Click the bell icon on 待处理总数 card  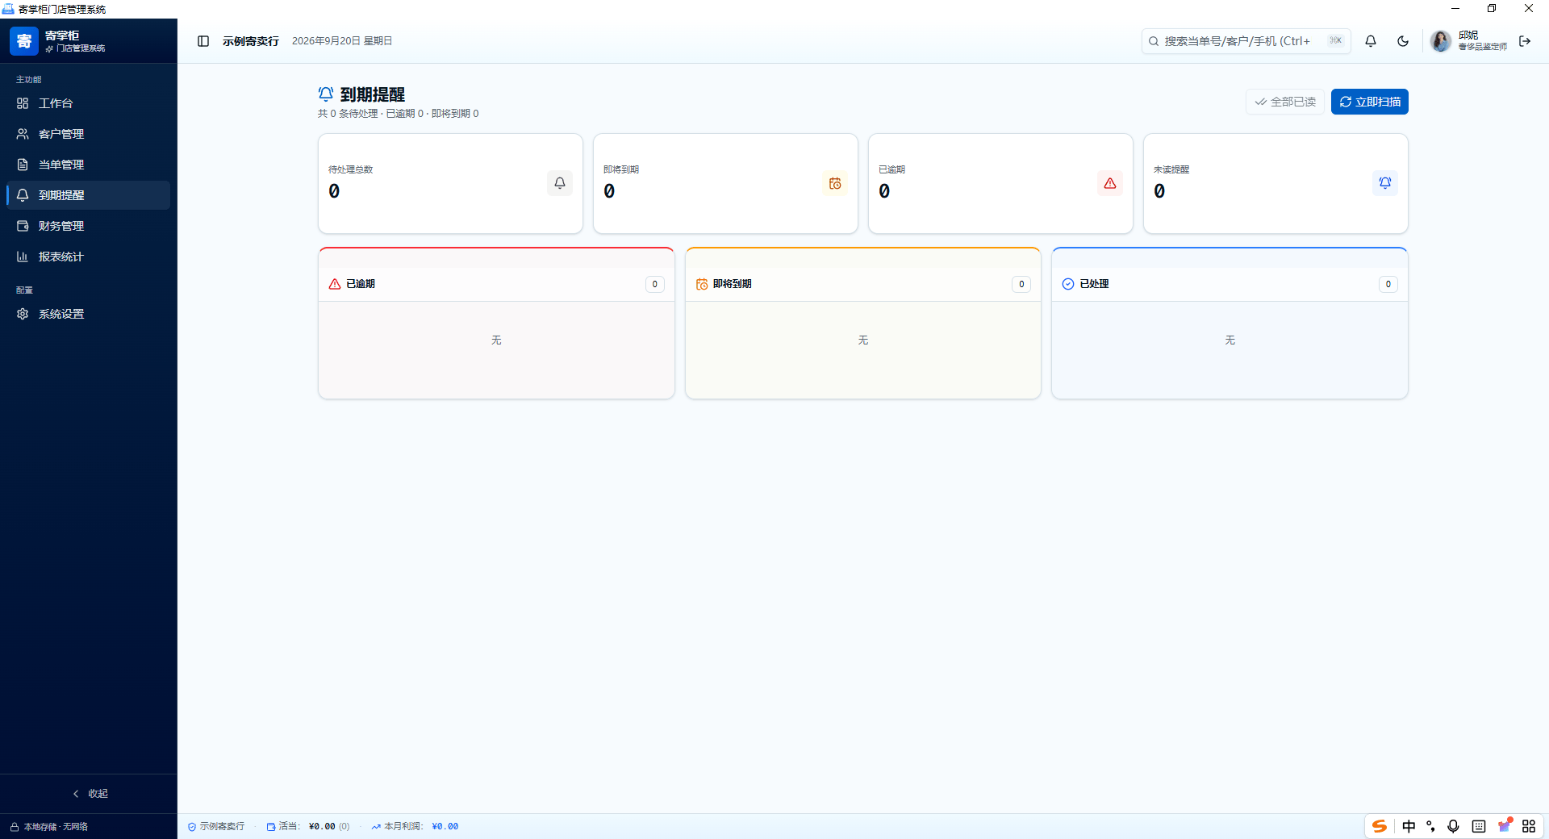pos(560,183)
